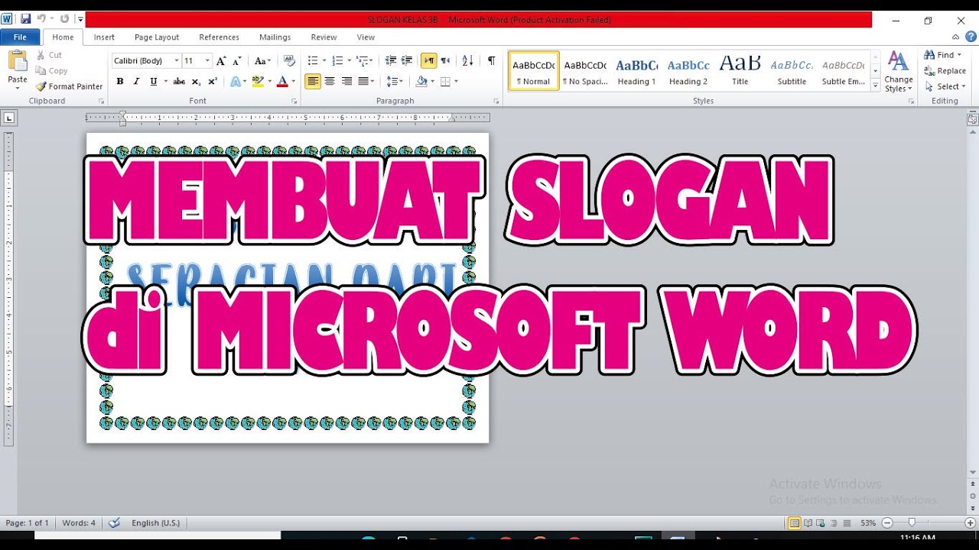This screenshot has height=550, width=979.
Task: Click the Decrease Indent icon
Action: pos(391,61)
